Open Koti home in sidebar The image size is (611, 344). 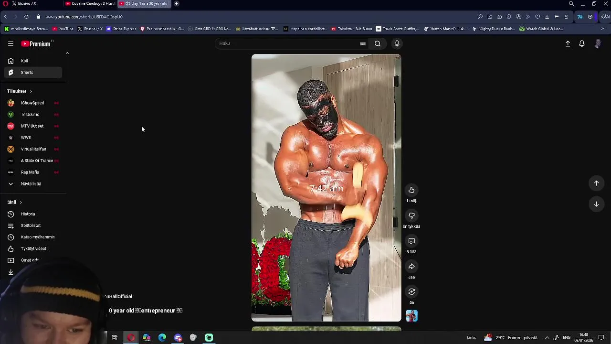coord(33,61)
